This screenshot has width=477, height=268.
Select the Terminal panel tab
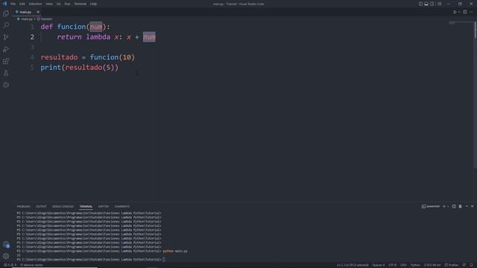point(86,206)
